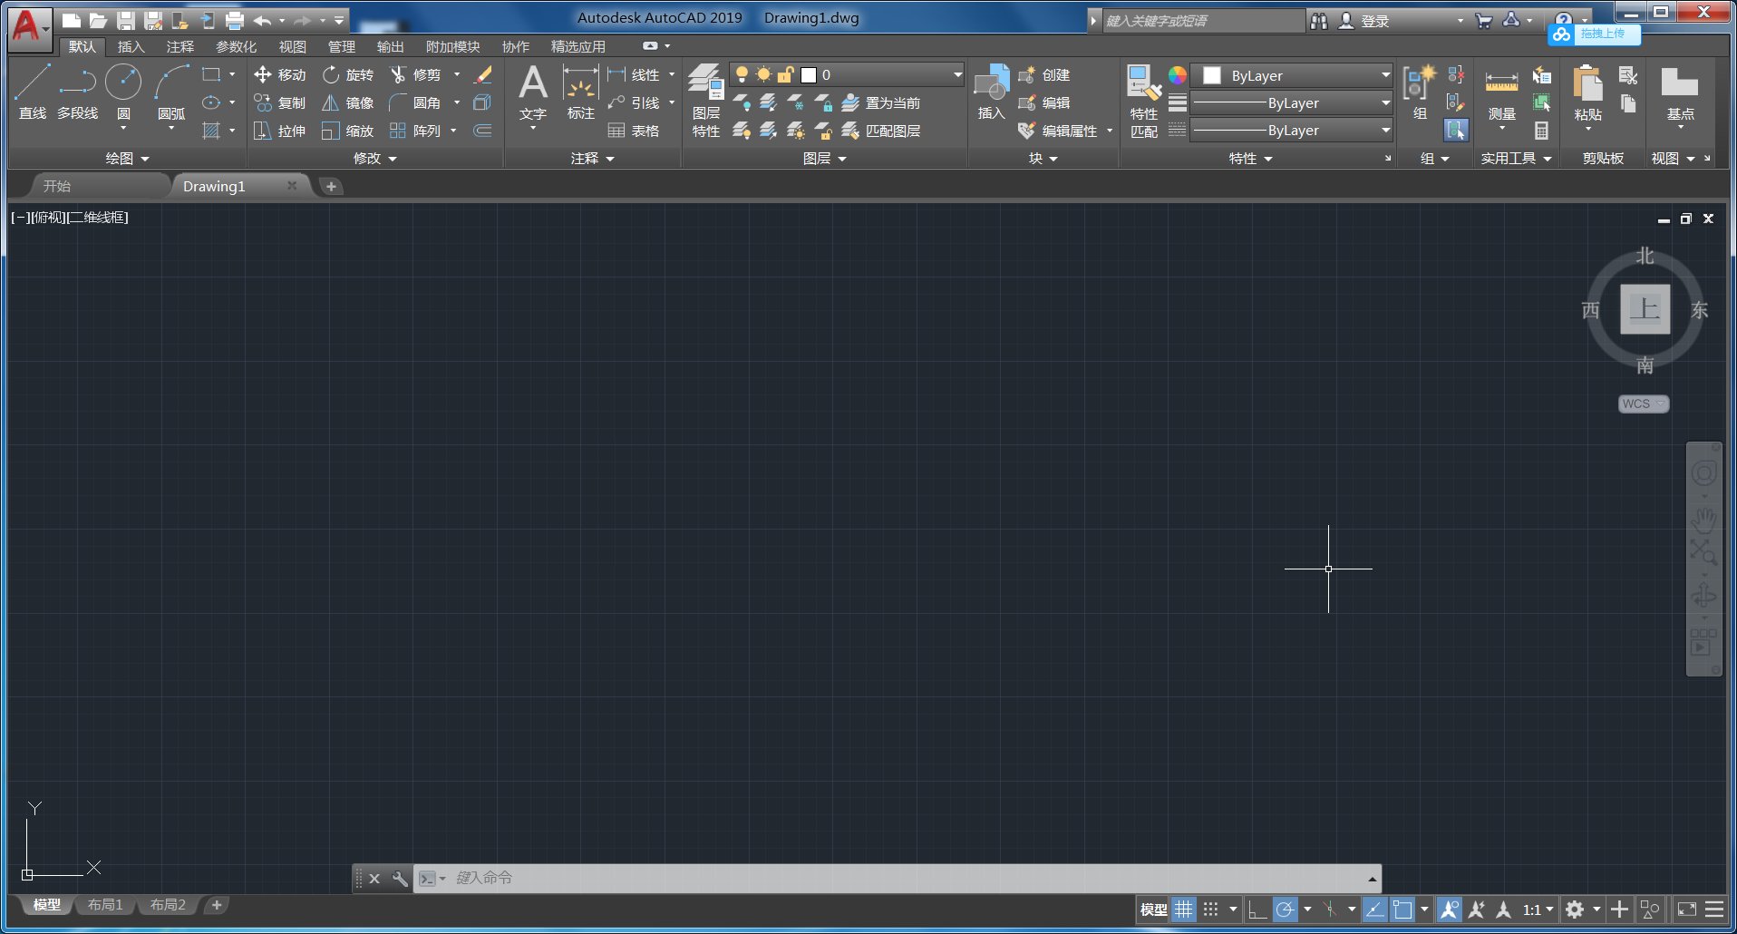1737x934 pixels.
Task: Select the Polyline (多段线) tool
Action: (x=77, y=92)
